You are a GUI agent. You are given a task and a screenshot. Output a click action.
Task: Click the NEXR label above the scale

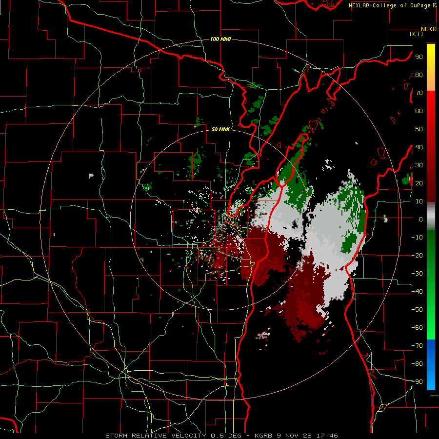(x=429, y=29)
